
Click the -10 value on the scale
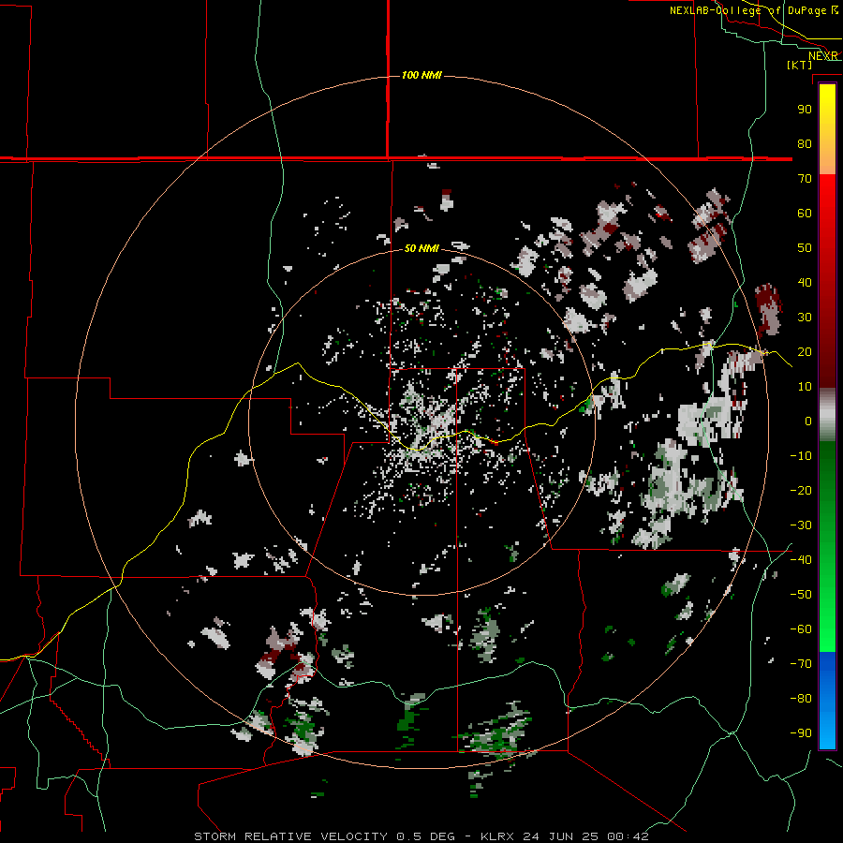click(802, 456)
